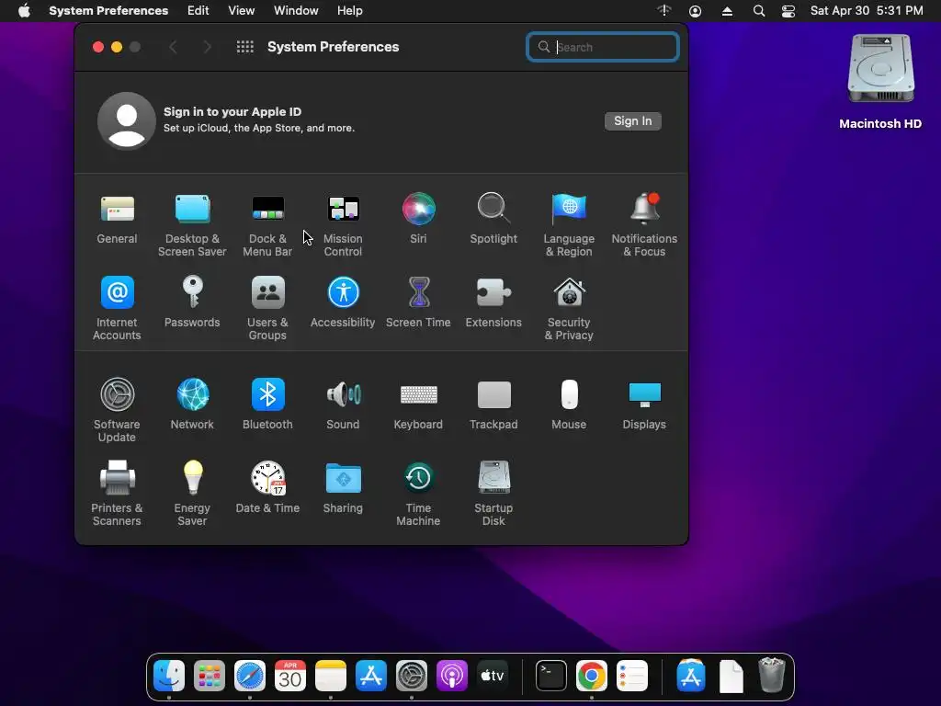Launch Safari from the Dock
Screen dimensions: 941x706
click(250, 677)
